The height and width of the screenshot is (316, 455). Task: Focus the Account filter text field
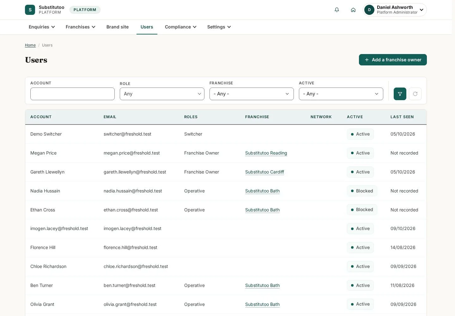pyautogui.click(x=72, y=94)
